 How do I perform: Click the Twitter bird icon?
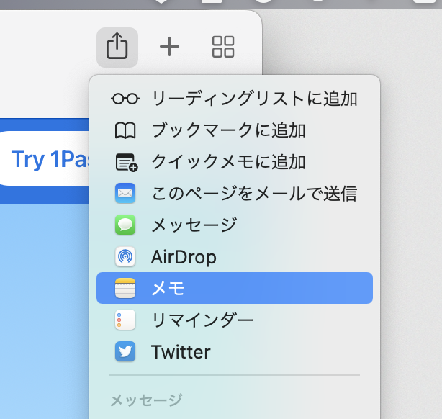(125, 351)
